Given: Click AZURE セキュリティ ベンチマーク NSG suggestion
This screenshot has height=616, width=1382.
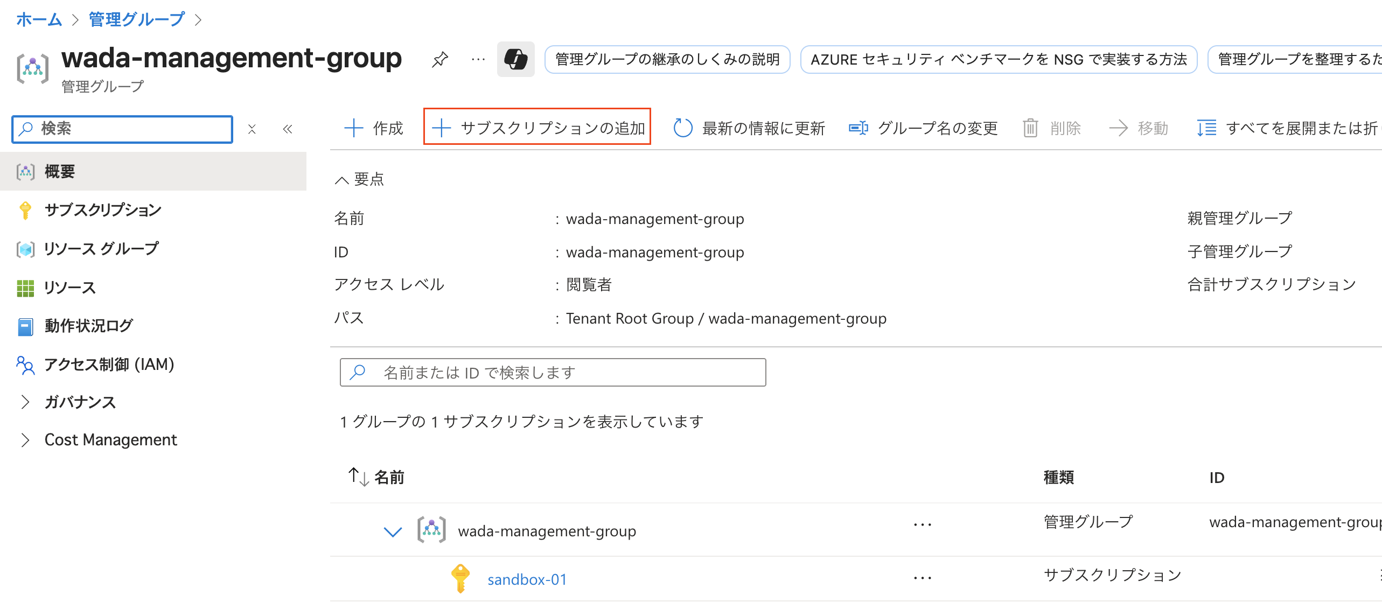Looking at the screenshot, I should (999, 59).
